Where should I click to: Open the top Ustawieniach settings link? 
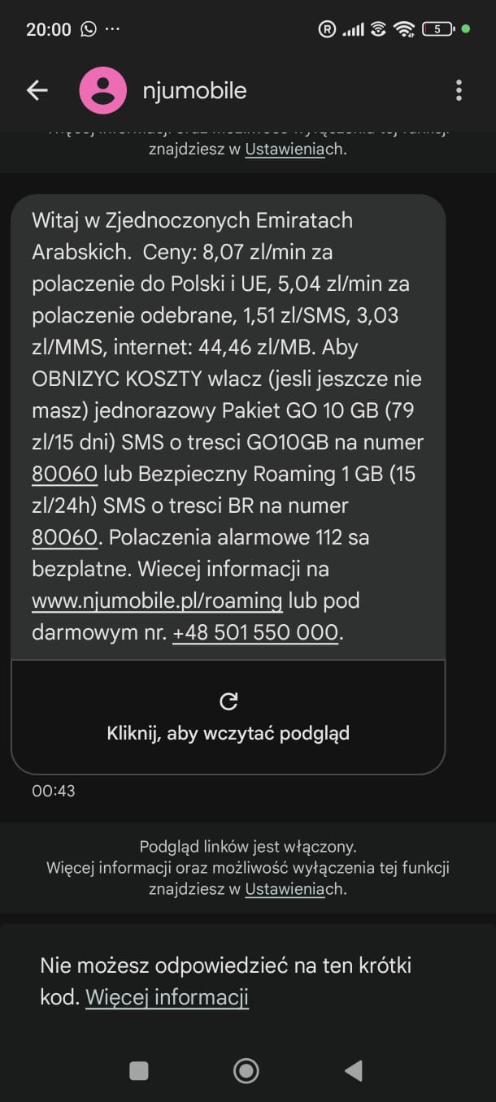pyautogui.click(x=284, y=150)
